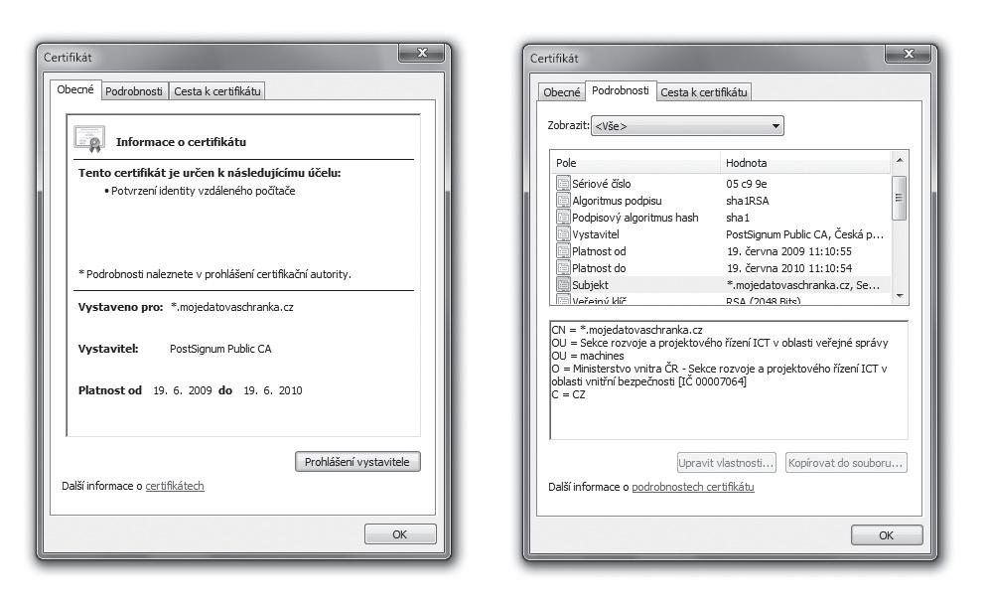This screenshot has width=987, height=603.
Task: Close the right Certifikát window
Action: tap(909, 54)
